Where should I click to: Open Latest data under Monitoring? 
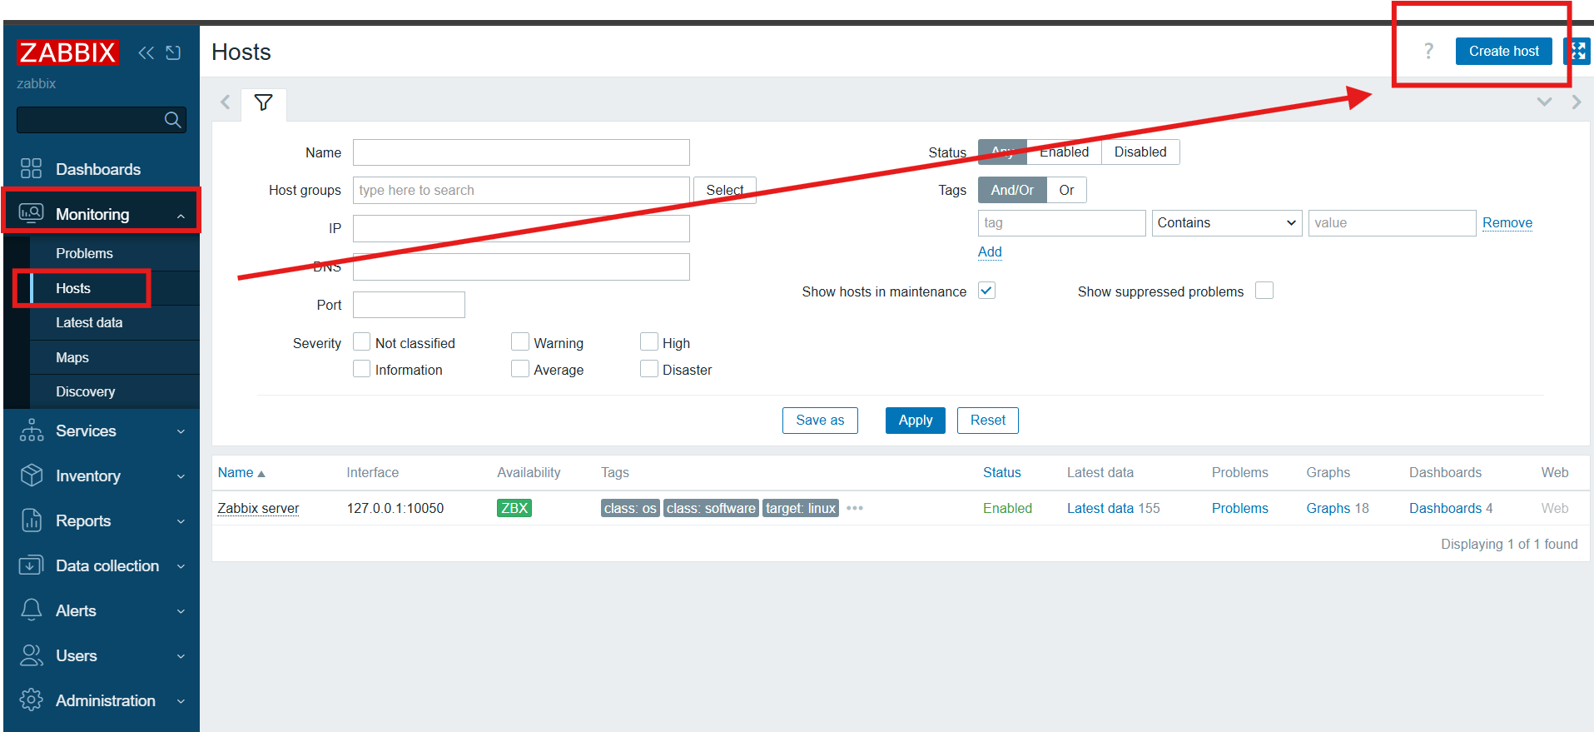89,323
